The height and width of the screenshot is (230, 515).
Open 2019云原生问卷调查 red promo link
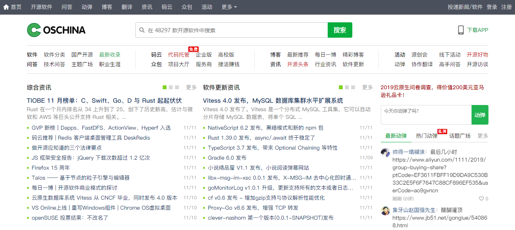coord(432,91)
